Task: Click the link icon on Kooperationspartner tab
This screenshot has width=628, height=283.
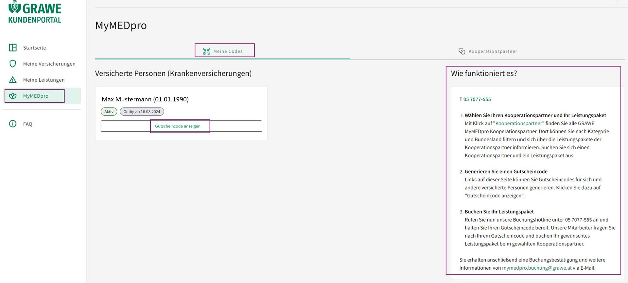Action: tap(462, 51)
